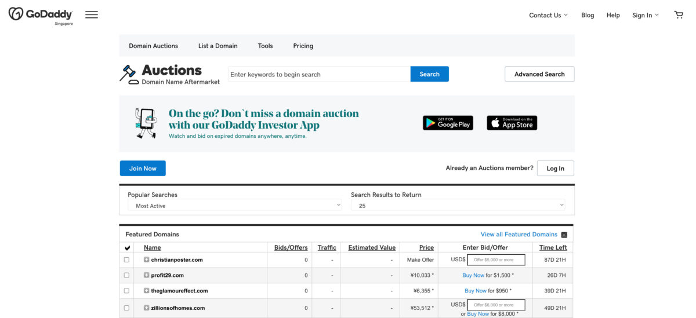Click the 'Make Offer' price cell
Image resolution: width=696 pixels, height=318 pixels.
pyautogui.click(x=420, y=260)
